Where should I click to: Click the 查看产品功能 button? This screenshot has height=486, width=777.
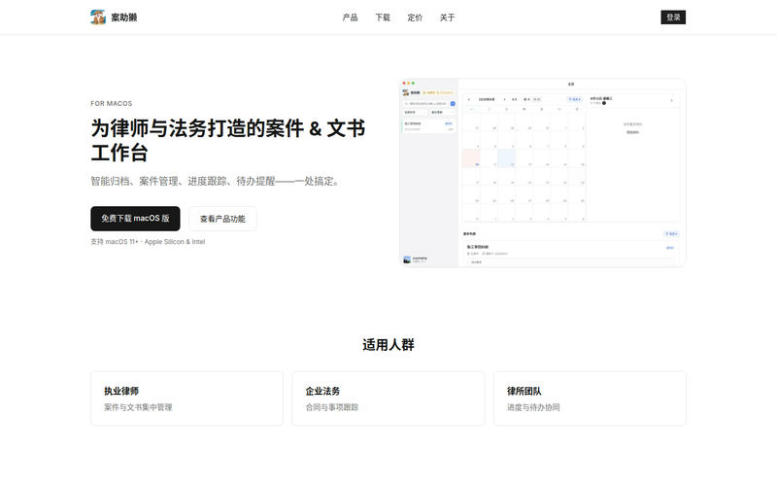[x=222, y=219]
